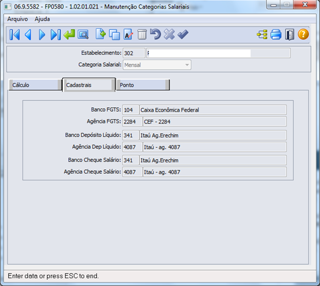Image resolution: width=320 pixels, height=286 pixels.
Task: Click the green go-to arrow icon
Action: [69, 34]
